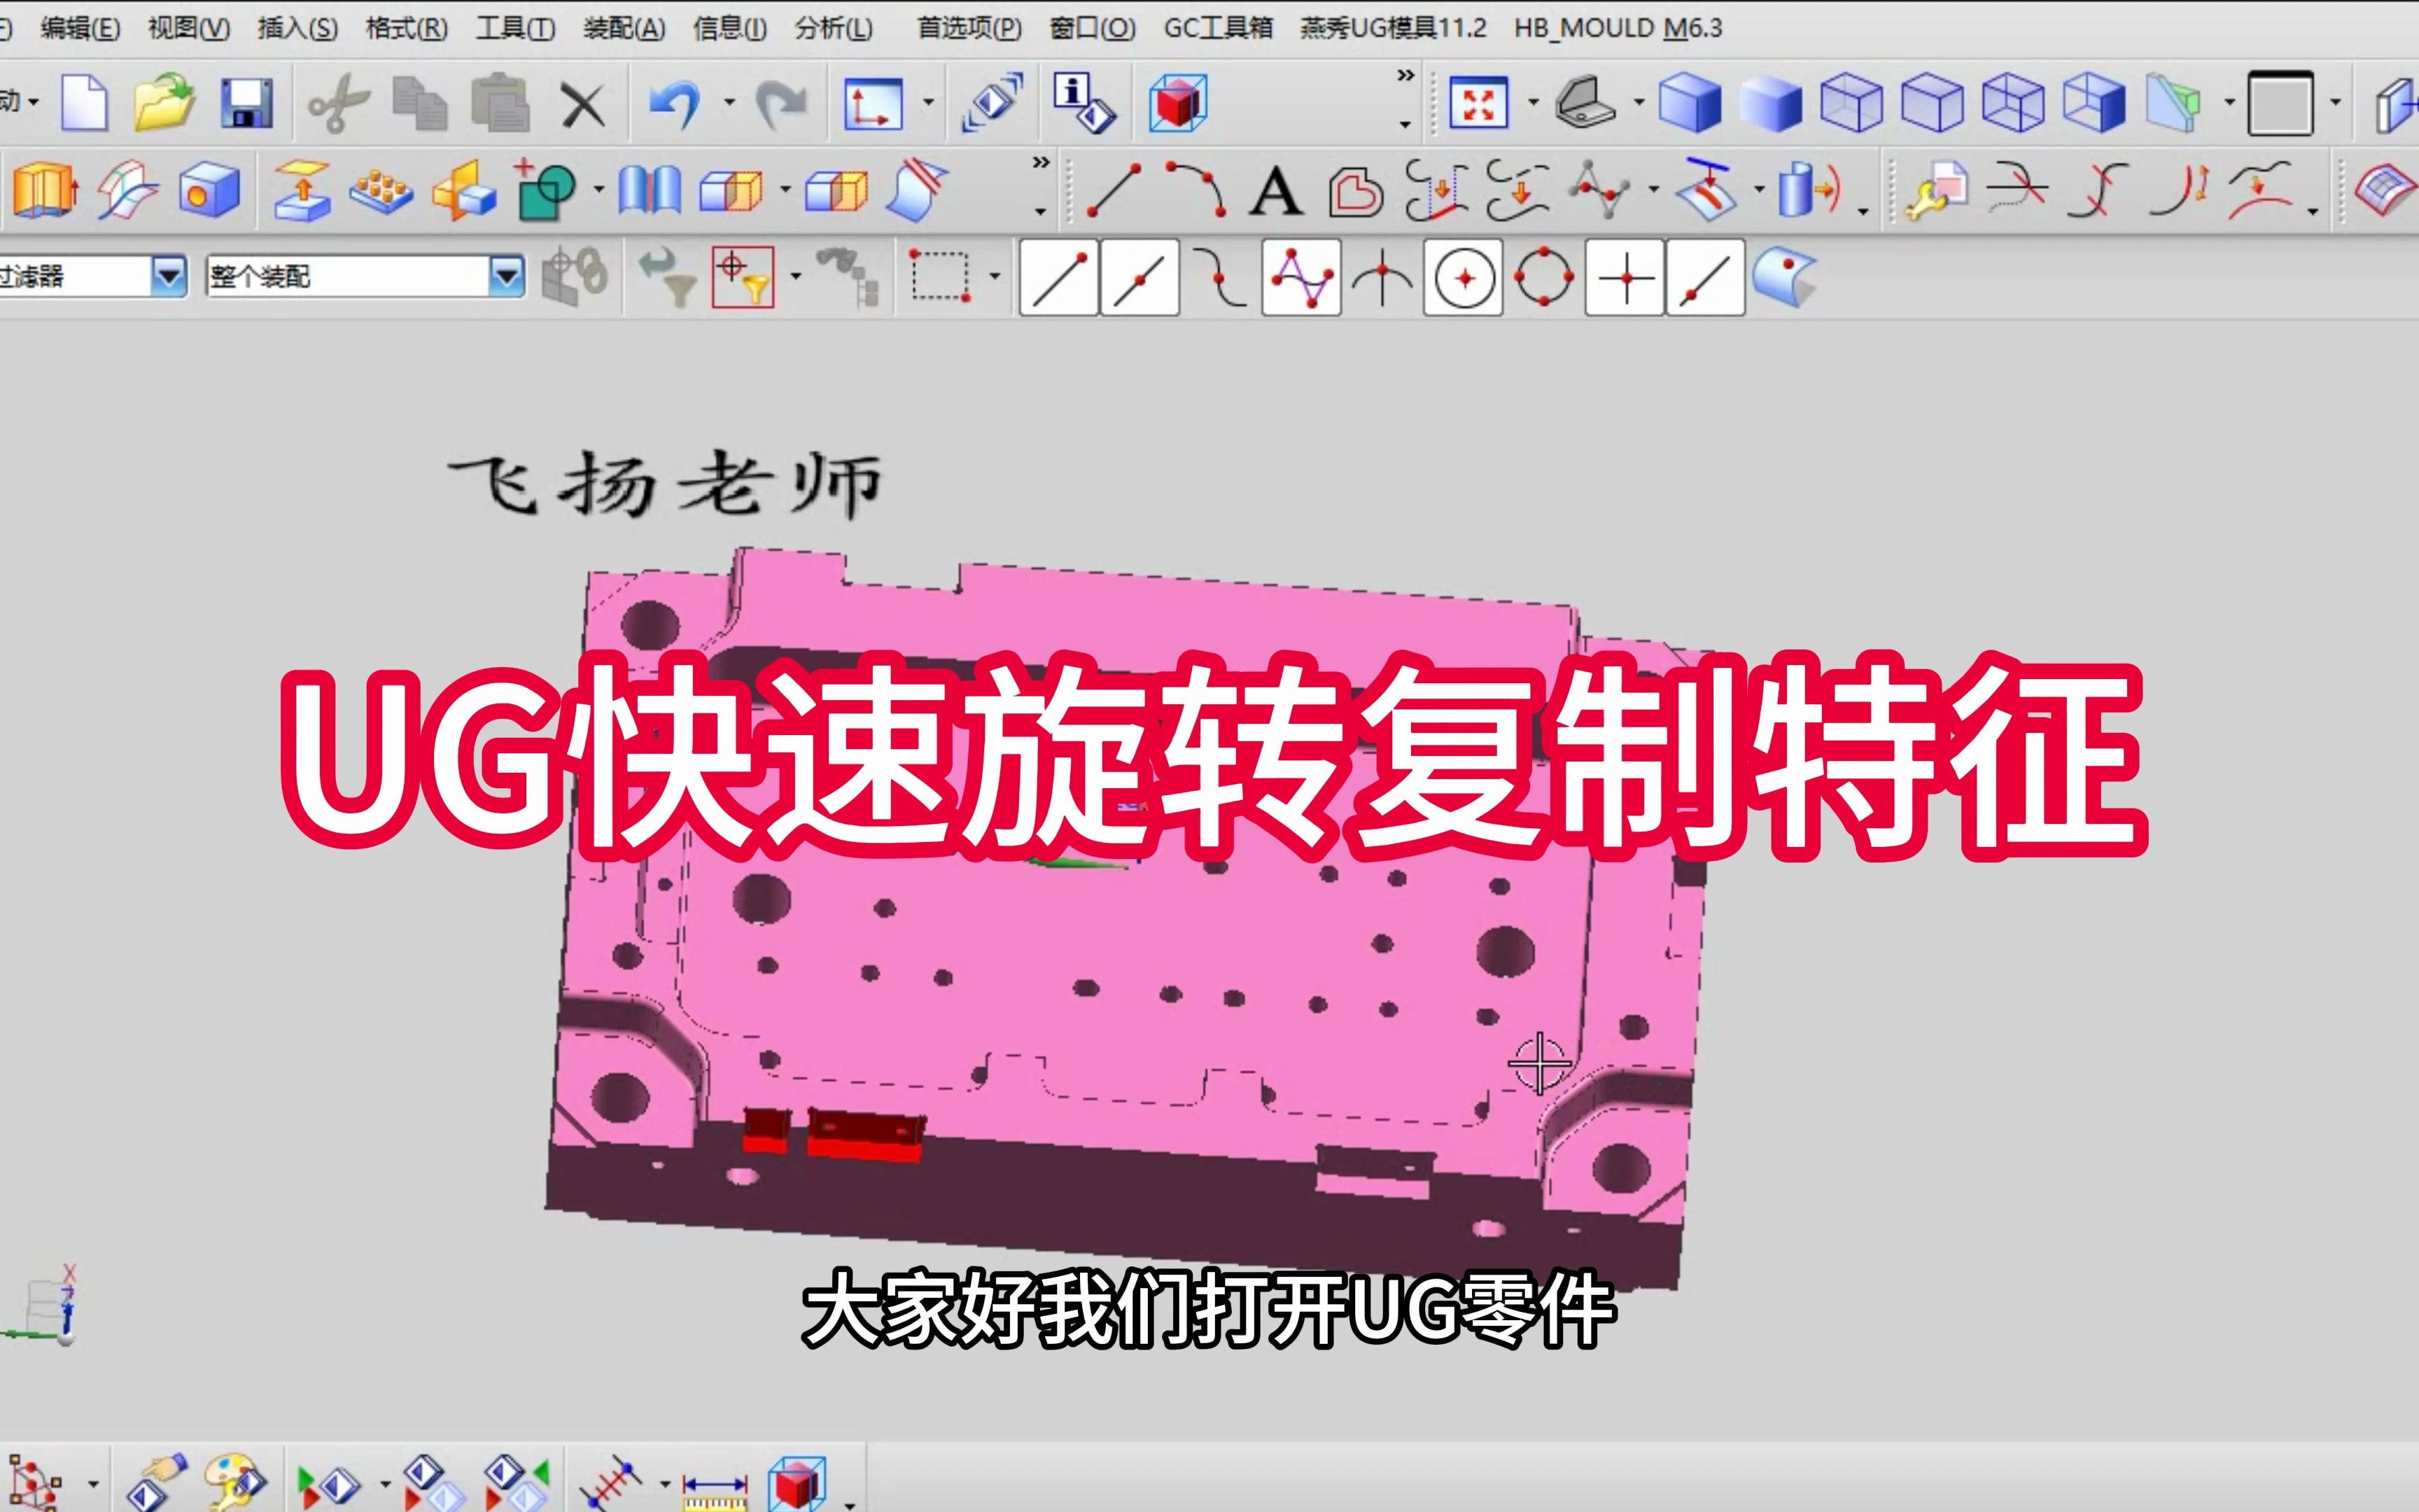Viewport: 2419px width, 1512px height.
Task: Select the Extrude feature tool
Action: point(44,190)
